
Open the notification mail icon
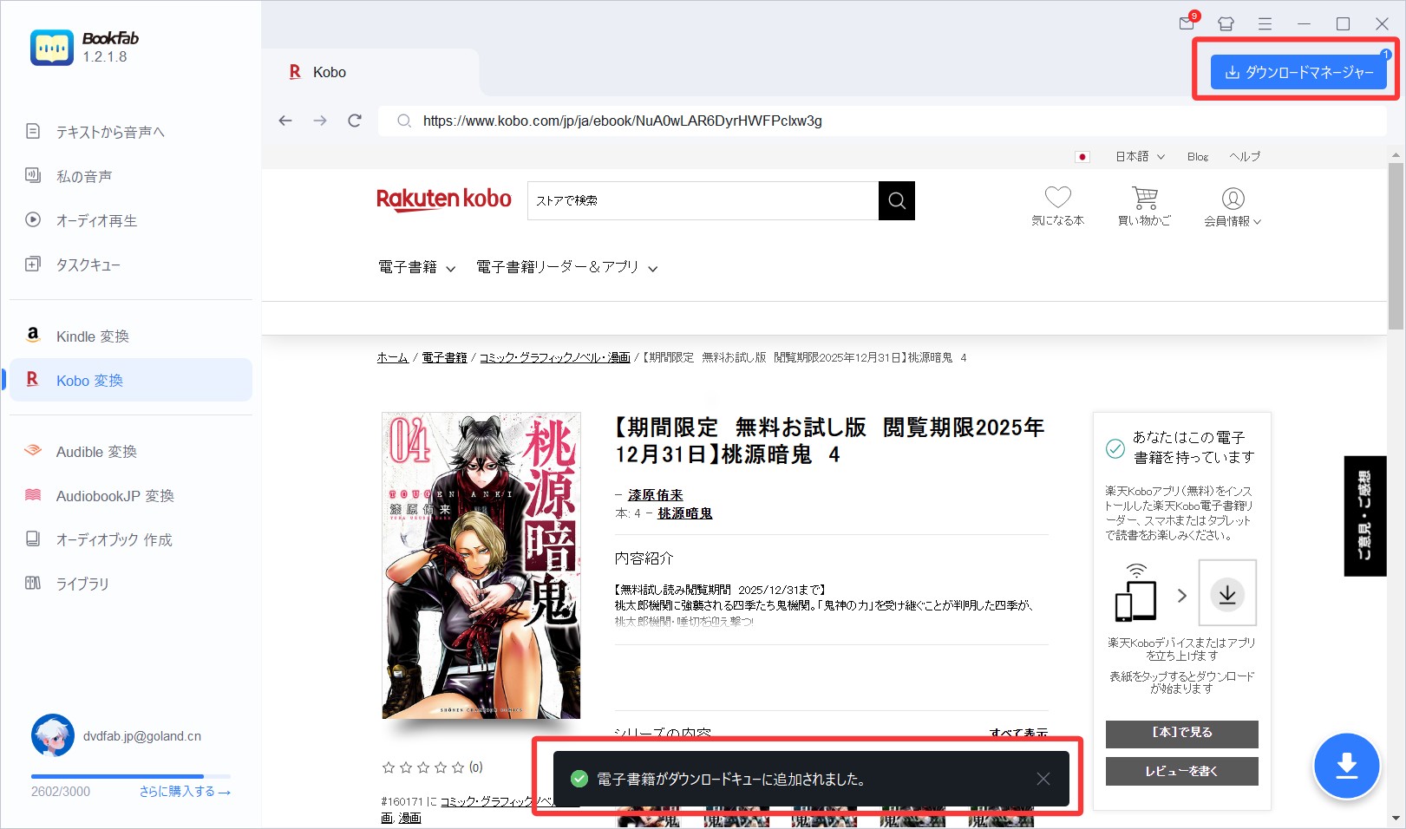1187,23
